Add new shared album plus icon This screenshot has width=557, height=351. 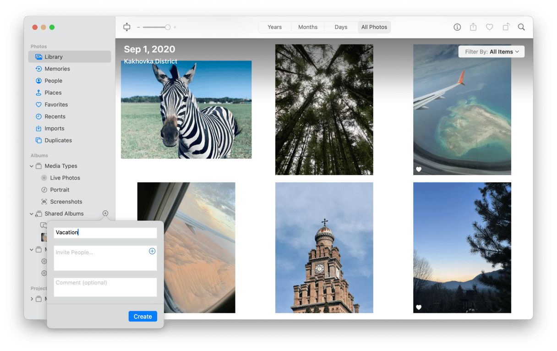click(105, 214)
